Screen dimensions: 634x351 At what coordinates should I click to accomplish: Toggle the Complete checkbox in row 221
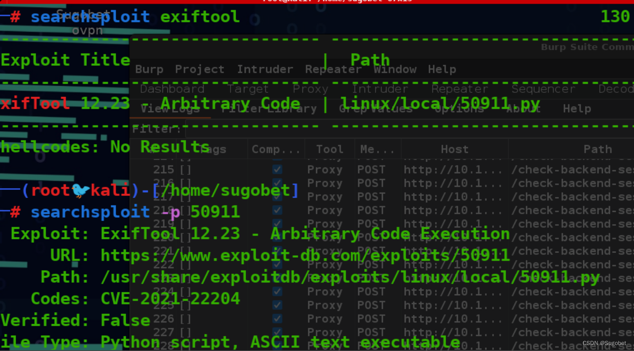pos(277,251)
